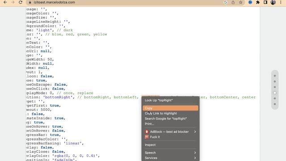Open the Extensions puzzle-piece menu

coord(258,2)
